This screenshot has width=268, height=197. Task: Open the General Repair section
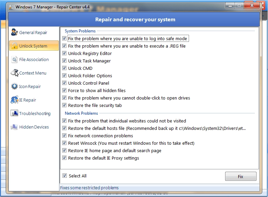(33, 32)
